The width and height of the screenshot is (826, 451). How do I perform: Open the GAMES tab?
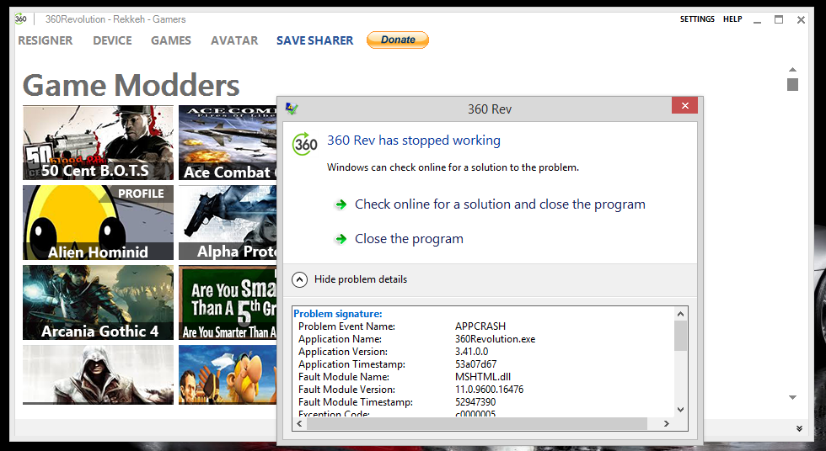point(171,40)
